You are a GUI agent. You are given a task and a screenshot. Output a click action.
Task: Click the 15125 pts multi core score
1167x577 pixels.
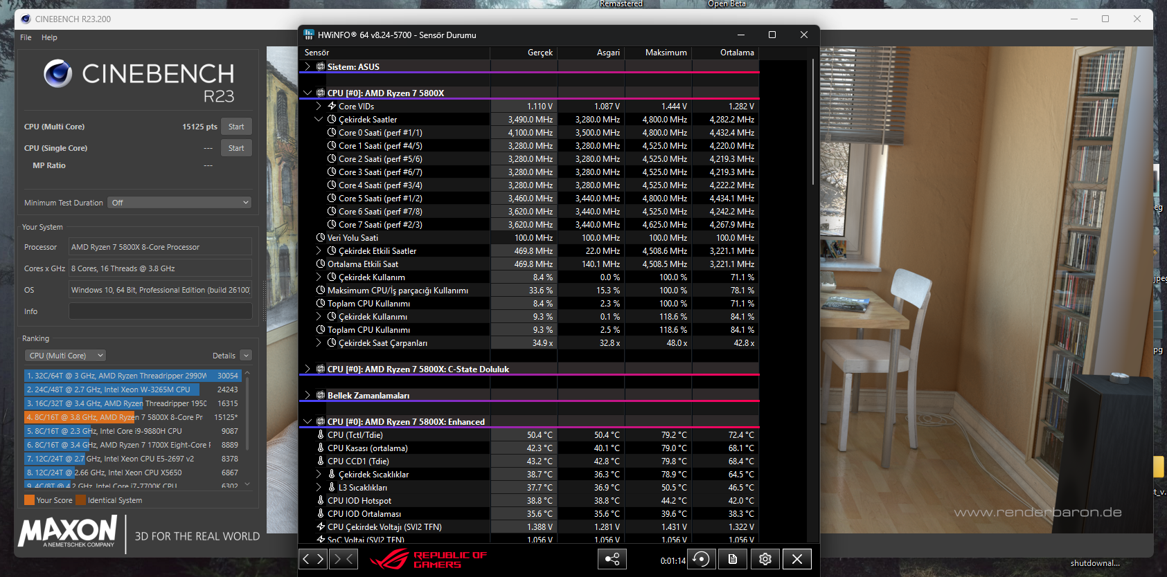tap(199, 127)
